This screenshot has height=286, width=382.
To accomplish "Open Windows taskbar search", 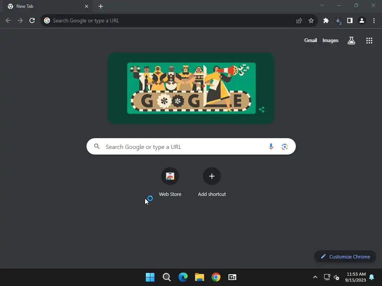I will point(167,277).
